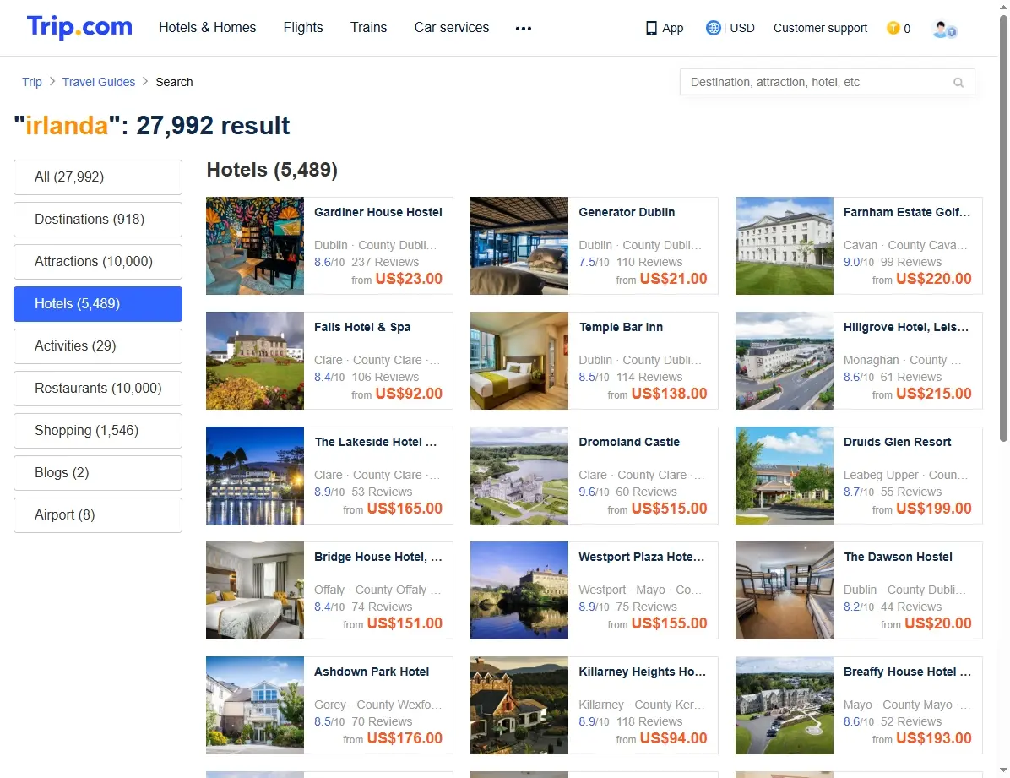Open Customer support link
This screenshot has width=1010, height=778.
click(820, 29)
